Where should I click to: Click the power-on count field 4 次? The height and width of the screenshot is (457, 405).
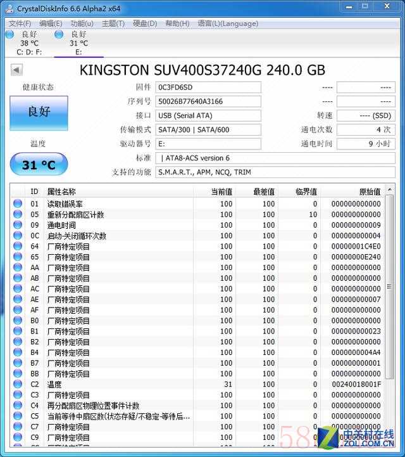366,130
